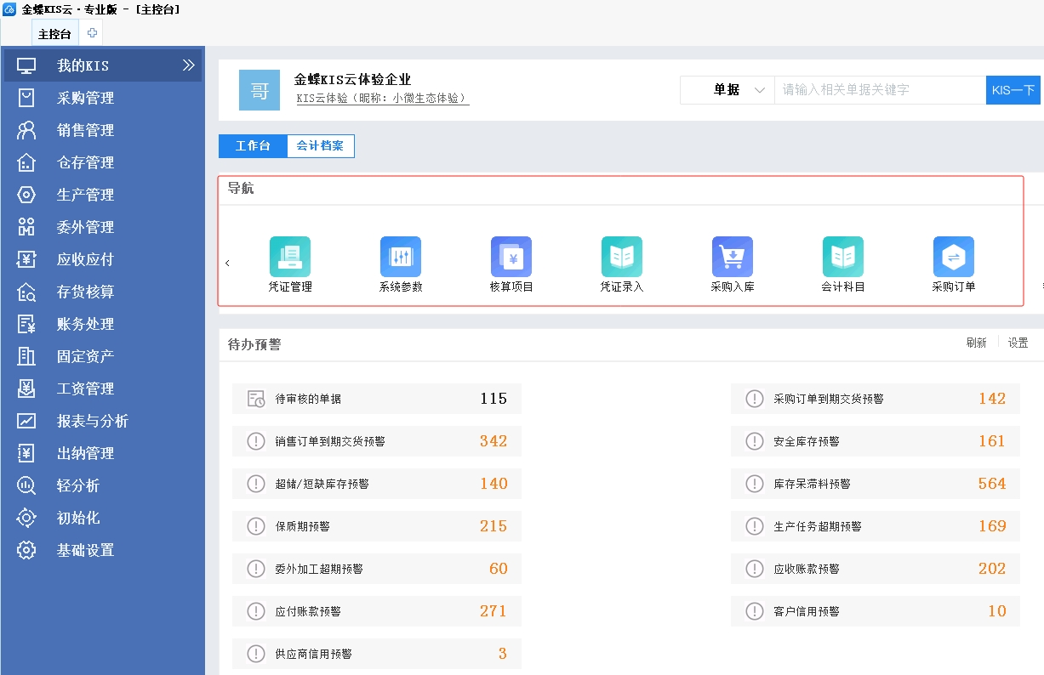Click the 生产管理 hexagon icon

coord(27,195)
